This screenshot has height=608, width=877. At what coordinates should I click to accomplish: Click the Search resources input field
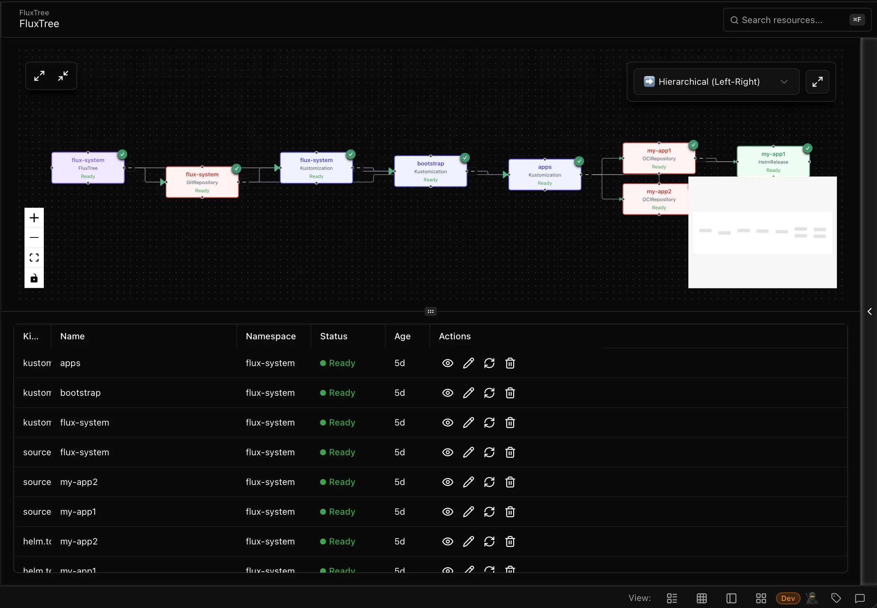pos(796,20)
